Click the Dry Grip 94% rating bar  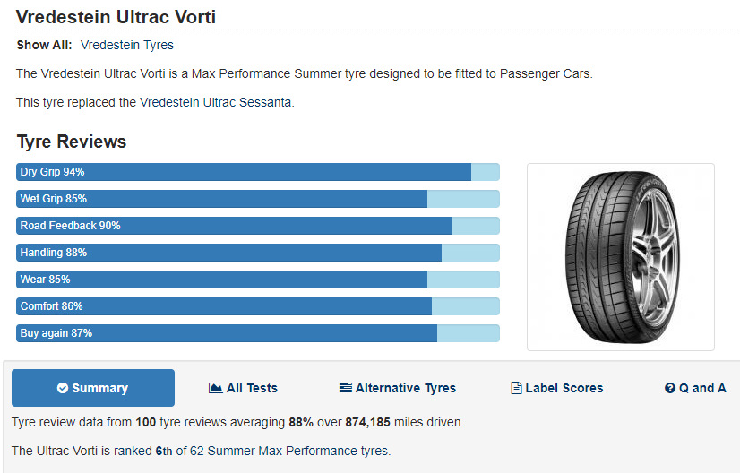(258, 172)
